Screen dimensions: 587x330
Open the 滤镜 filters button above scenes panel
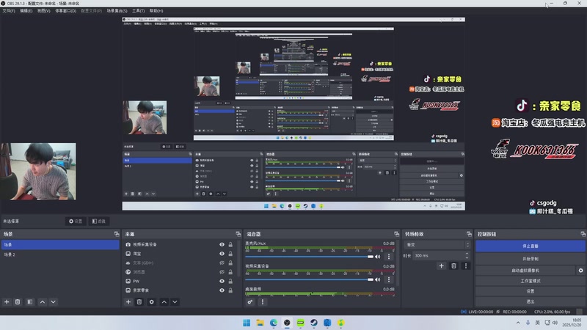tap(99, 221)
